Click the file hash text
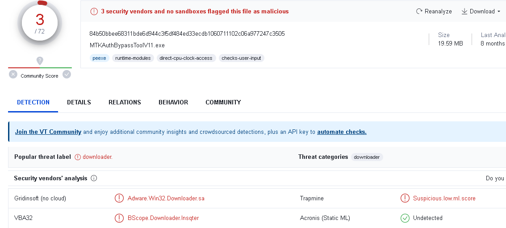Image resolution: width=506 pixels, height=228 pixels. click(187, 34)
